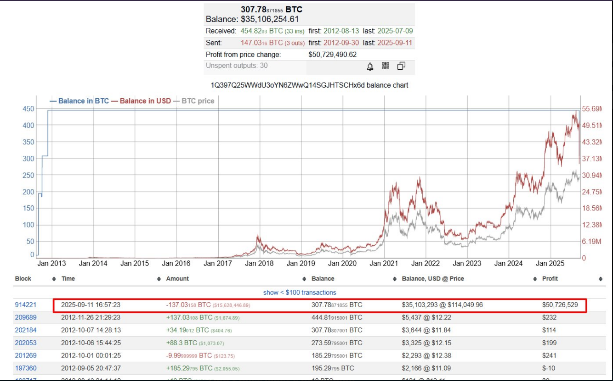Viewport: 613px width, 381px height.
Task: Toggle the BTC price legend series
Action: [198, 101]
